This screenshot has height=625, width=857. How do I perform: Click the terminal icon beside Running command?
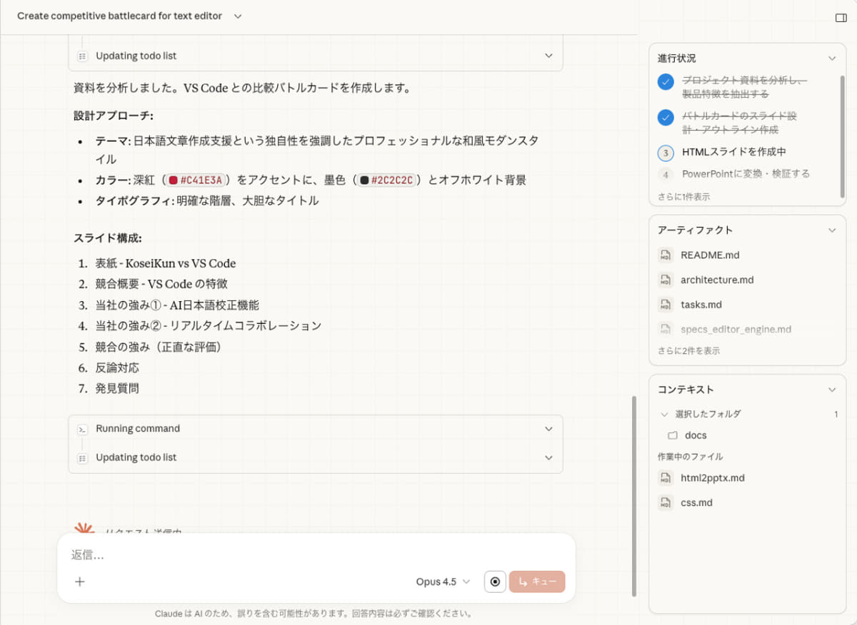[83, 429]
